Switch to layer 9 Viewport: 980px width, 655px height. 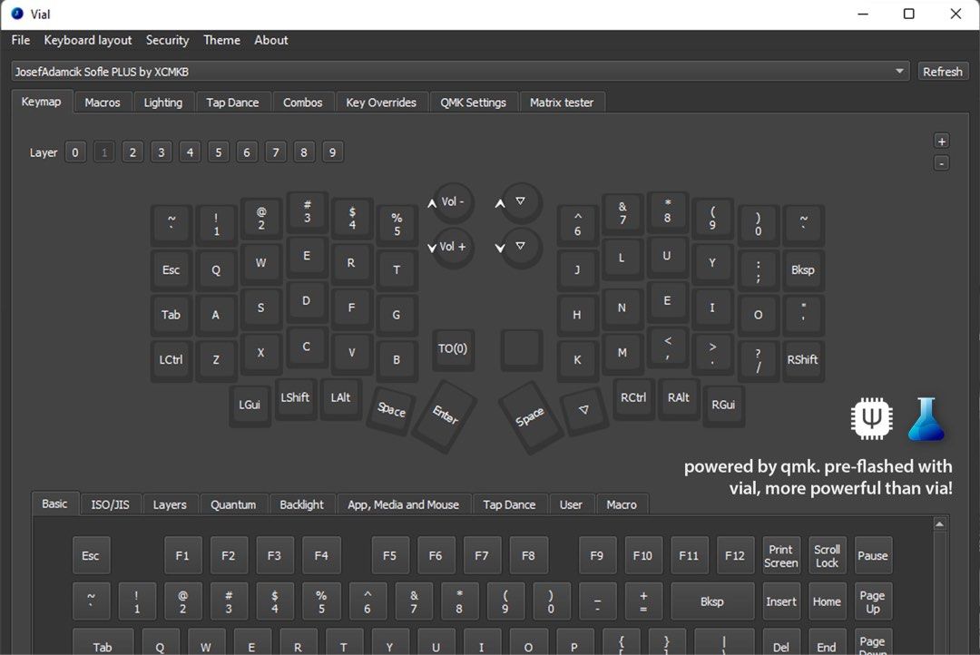pyautogui.click(x=332, y=152)
